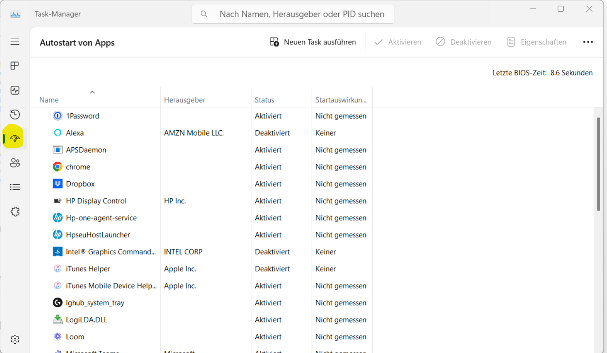
Task: Select HP Display Control entry name
Action: 96,201
